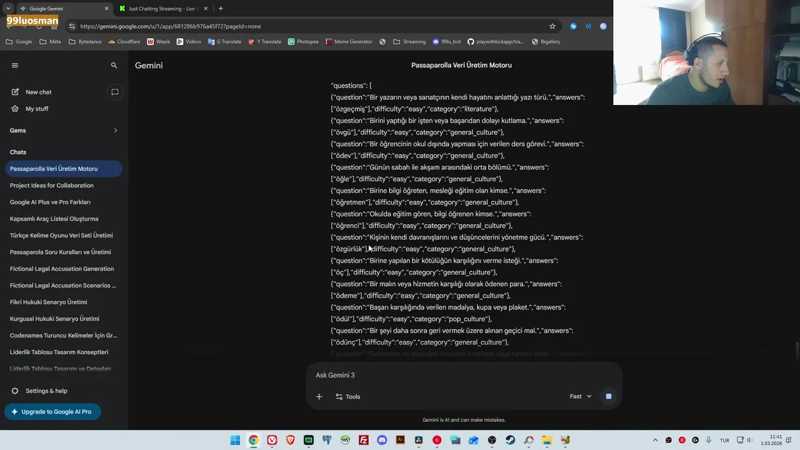
Task: Show hidden system tray icons chevron
Action: [x=655, y=440]
